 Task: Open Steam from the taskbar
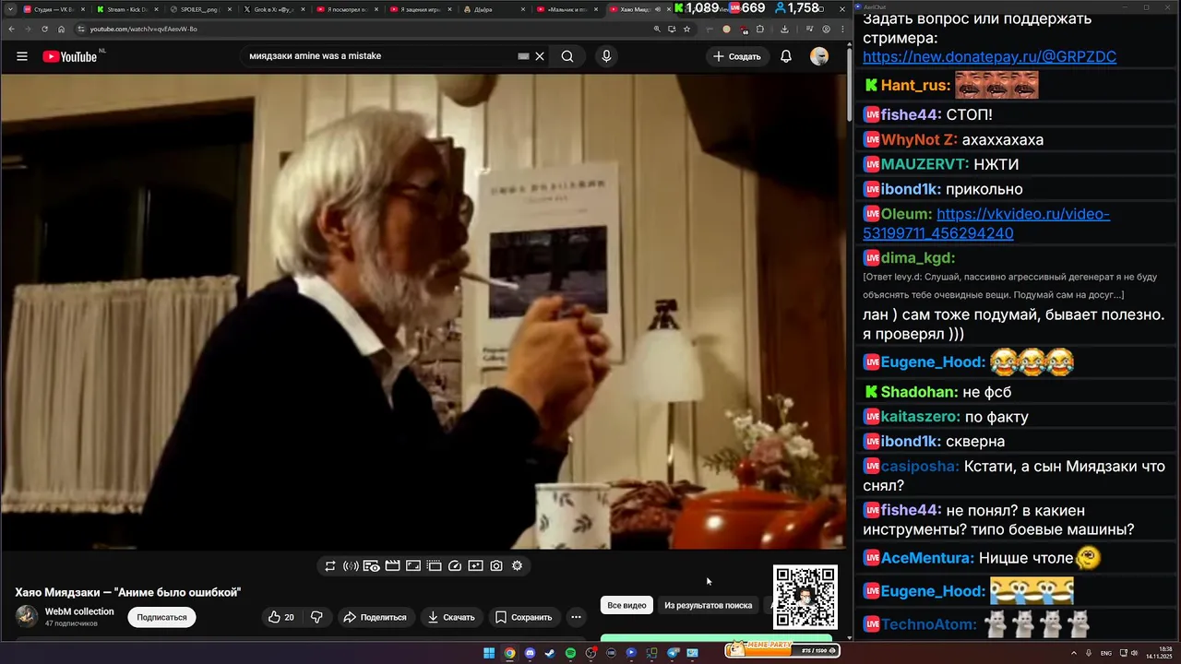[x=550, y=653]
